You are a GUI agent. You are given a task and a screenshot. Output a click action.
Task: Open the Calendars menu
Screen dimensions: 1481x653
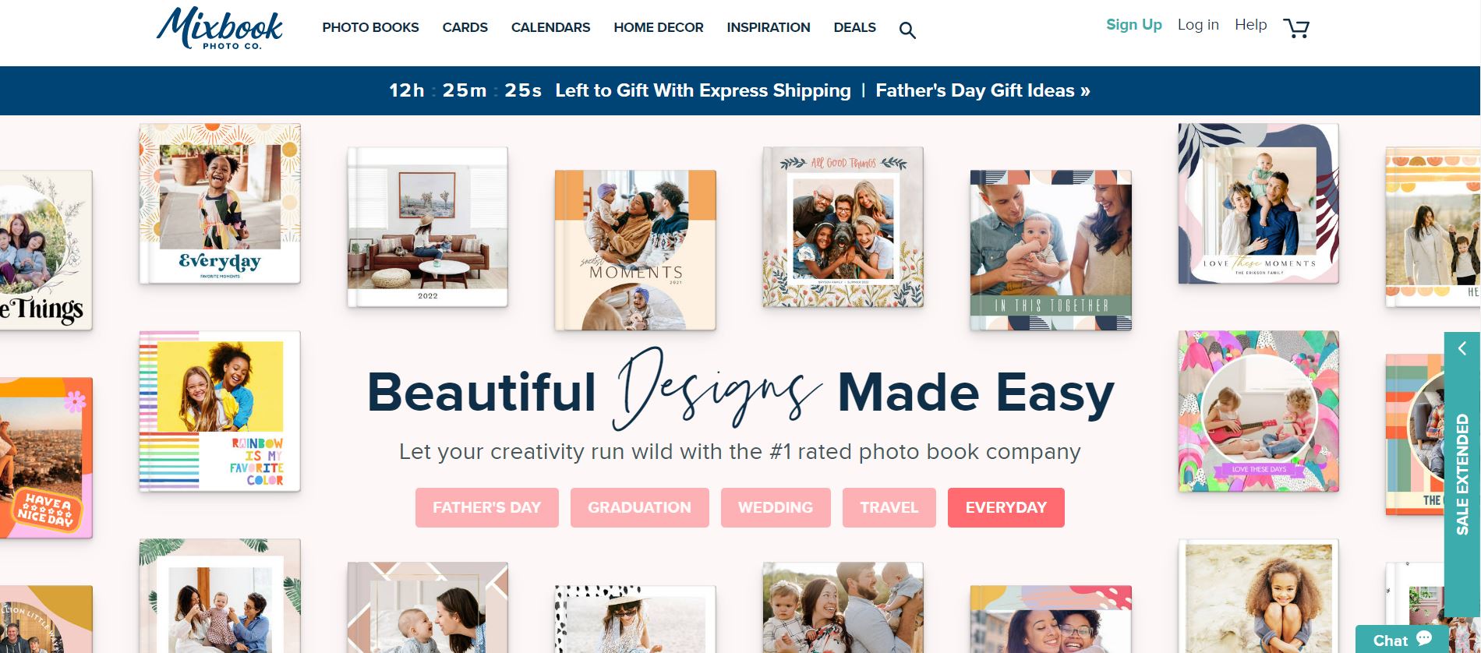[x=550, y=27]
